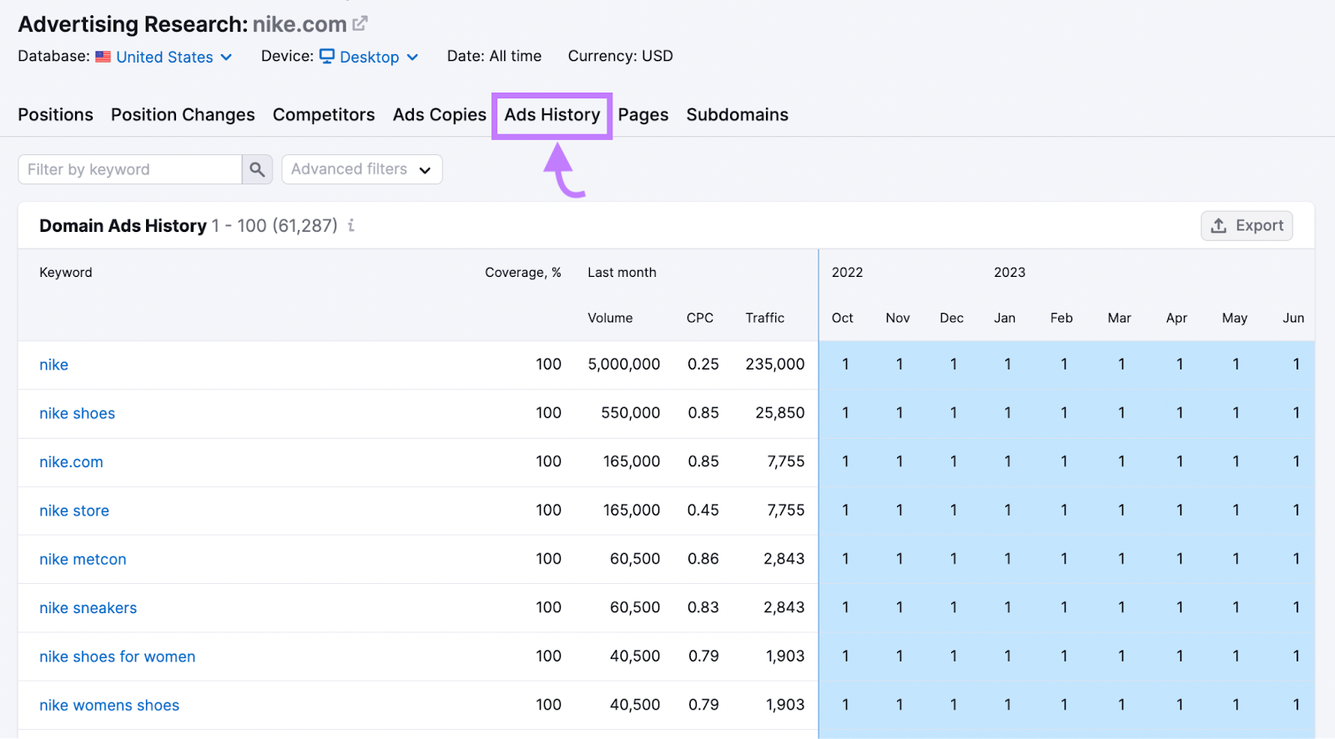Click the United States flag icon

coord(103,57)
